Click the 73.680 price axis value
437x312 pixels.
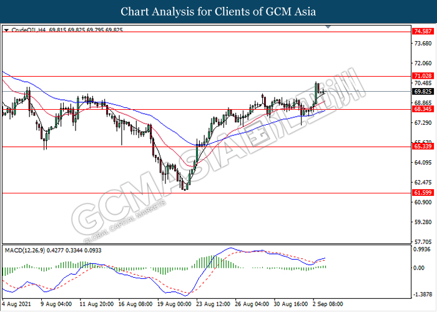click(423, 44)
